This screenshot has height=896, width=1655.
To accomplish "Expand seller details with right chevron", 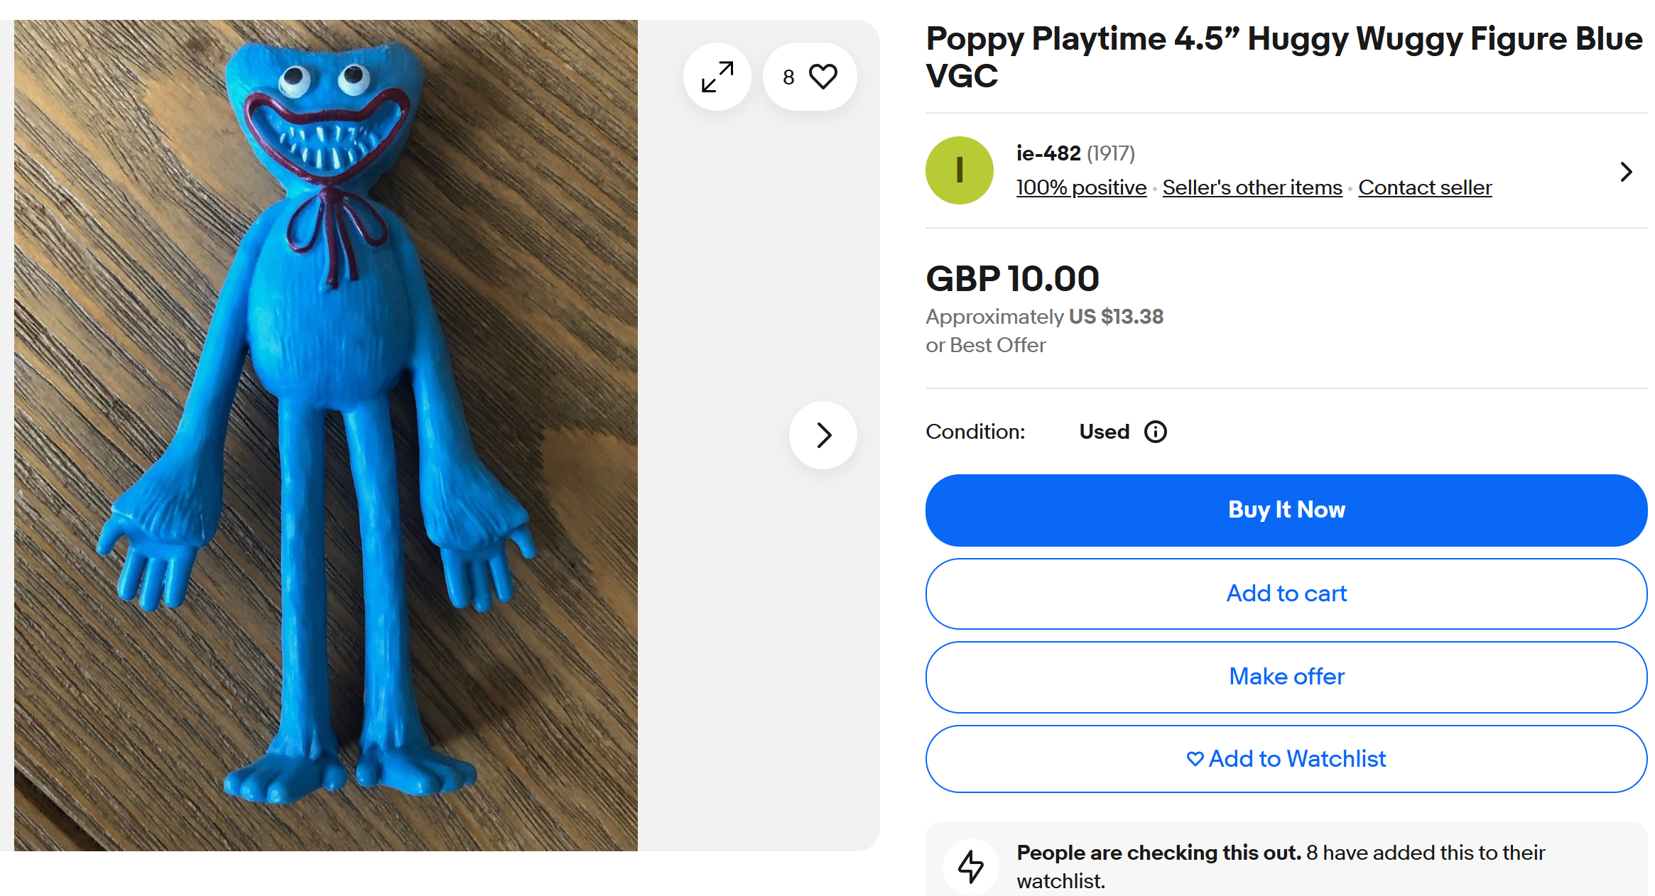I will point(1626,172).
